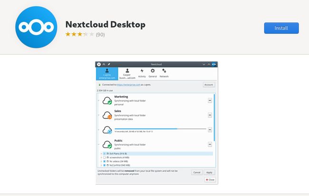Click the Nextcloud Desktop app logo
This screenshot has width=309, height=196.
point(36,27)
